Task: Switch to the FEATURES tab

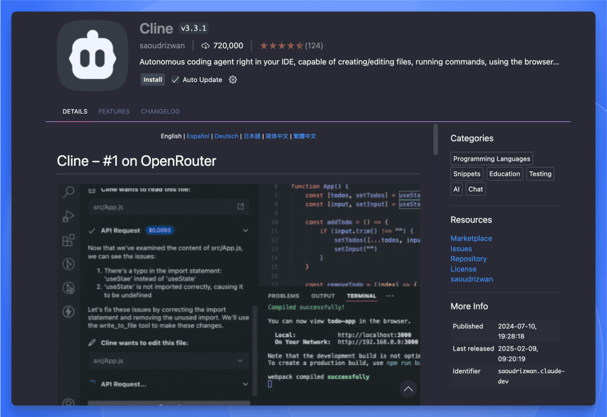Action: pos(114,111)
